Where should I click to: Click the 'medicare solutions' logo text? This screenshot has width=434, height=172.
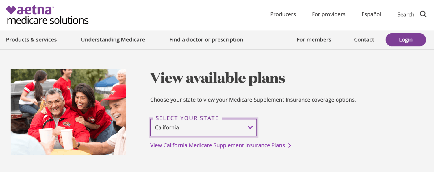click(48, 21)
